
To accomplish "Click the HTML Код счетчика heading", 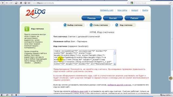I will (102, 32).
